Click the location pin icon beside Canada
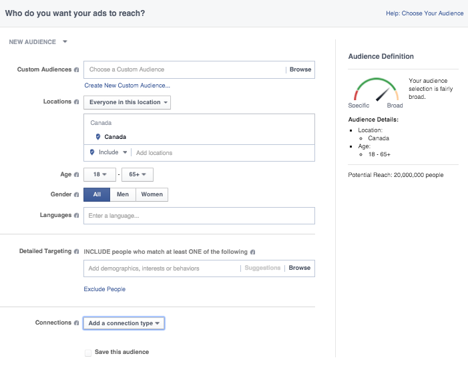This screenshot has width=468, height=376. 98,137
